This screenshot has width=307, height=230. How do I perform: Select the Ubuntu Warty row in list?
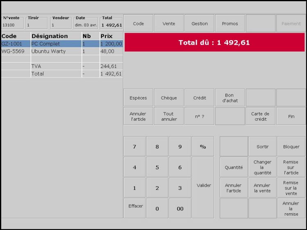click(x=48, y=52)
